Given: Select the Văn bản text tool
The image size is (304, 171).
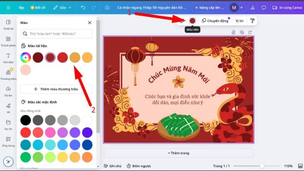Looking at the screenshot, I should [8, 58].
